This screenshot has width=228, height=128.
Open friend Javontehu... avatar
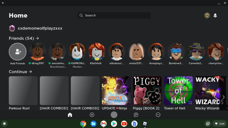tap(57, 52)
